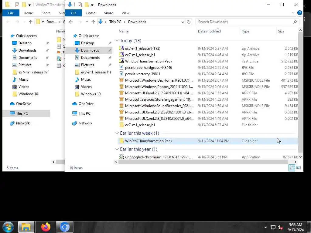Click This PC in the address breadcrumb

click(x=115, y=22)
